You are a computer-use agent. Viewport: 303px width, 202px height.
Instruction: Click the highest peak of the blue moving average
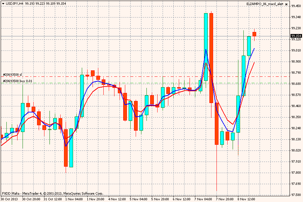pyautogui.click(x=206, y=50)
